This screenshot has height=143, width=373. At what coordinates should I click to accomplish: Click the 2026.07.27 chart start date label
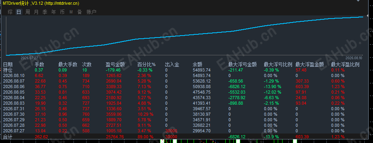tap(29, 58)
